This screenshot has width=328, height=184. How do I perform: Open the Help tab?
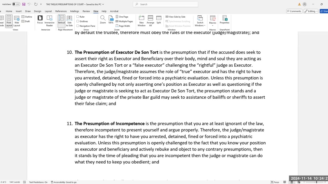pos(104,11)
